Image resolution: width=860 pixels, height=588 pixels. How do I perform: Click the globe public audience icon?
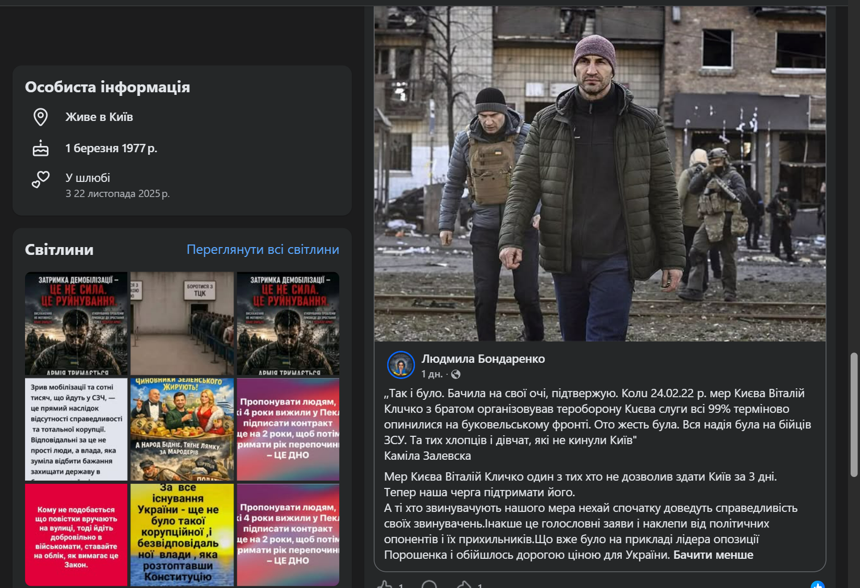point(456,374)
